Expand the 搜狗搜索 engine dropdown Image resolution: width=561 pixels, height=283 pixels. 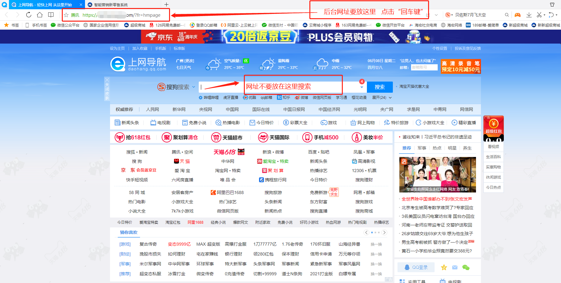coord(193,87)
